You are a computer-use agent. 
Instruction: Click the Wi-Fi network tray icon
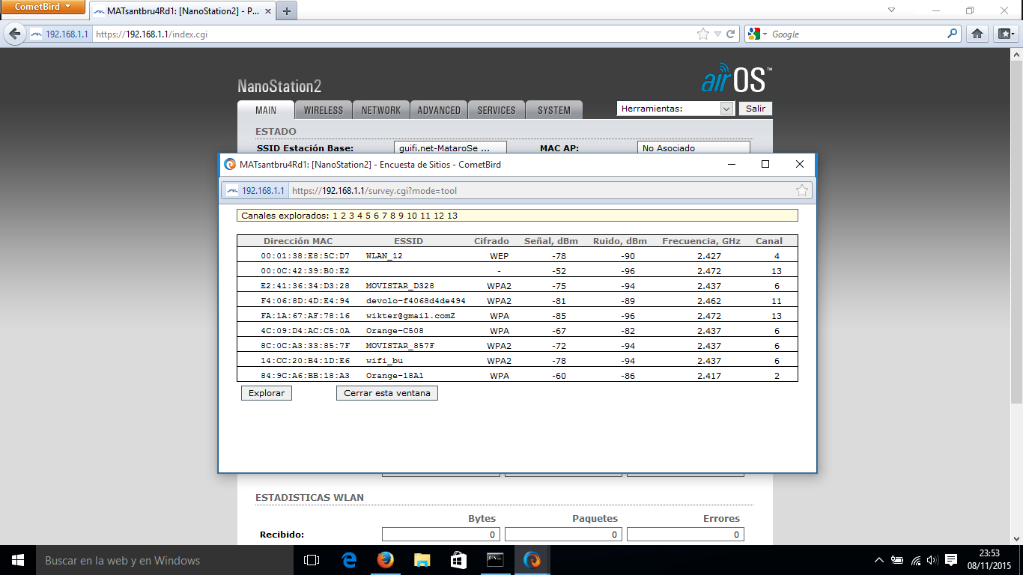916,560
